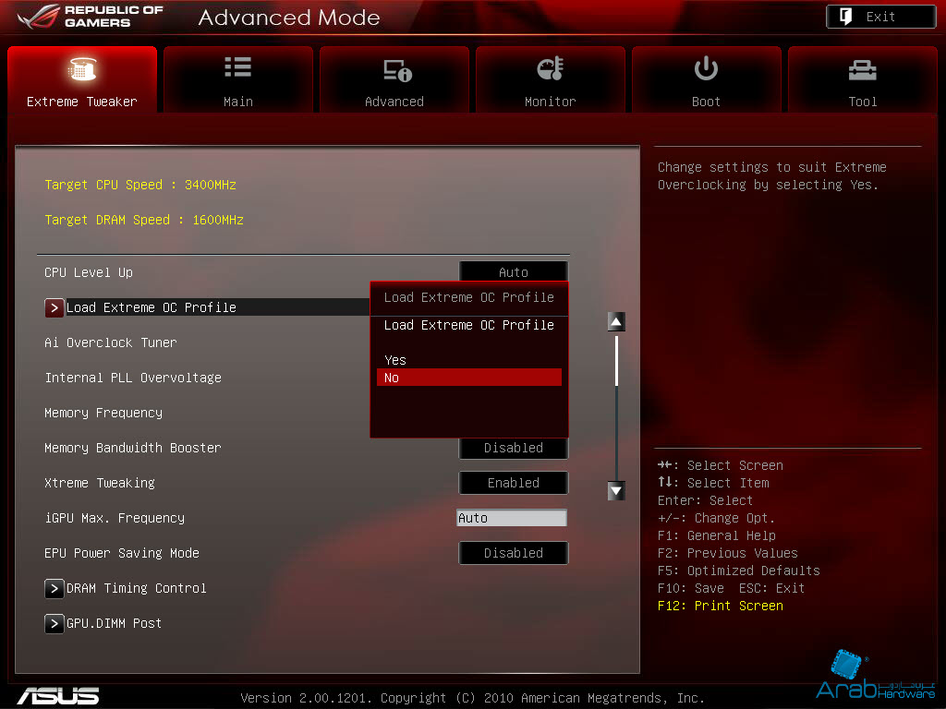Viewport: 946px width, 709px height.
Task: Click the exit door icon
Action: pos(846,17)
